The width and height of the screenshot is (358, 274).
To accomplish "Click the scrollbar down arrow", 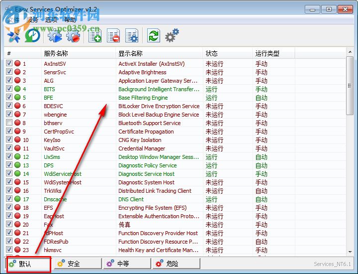I will 350,252.
